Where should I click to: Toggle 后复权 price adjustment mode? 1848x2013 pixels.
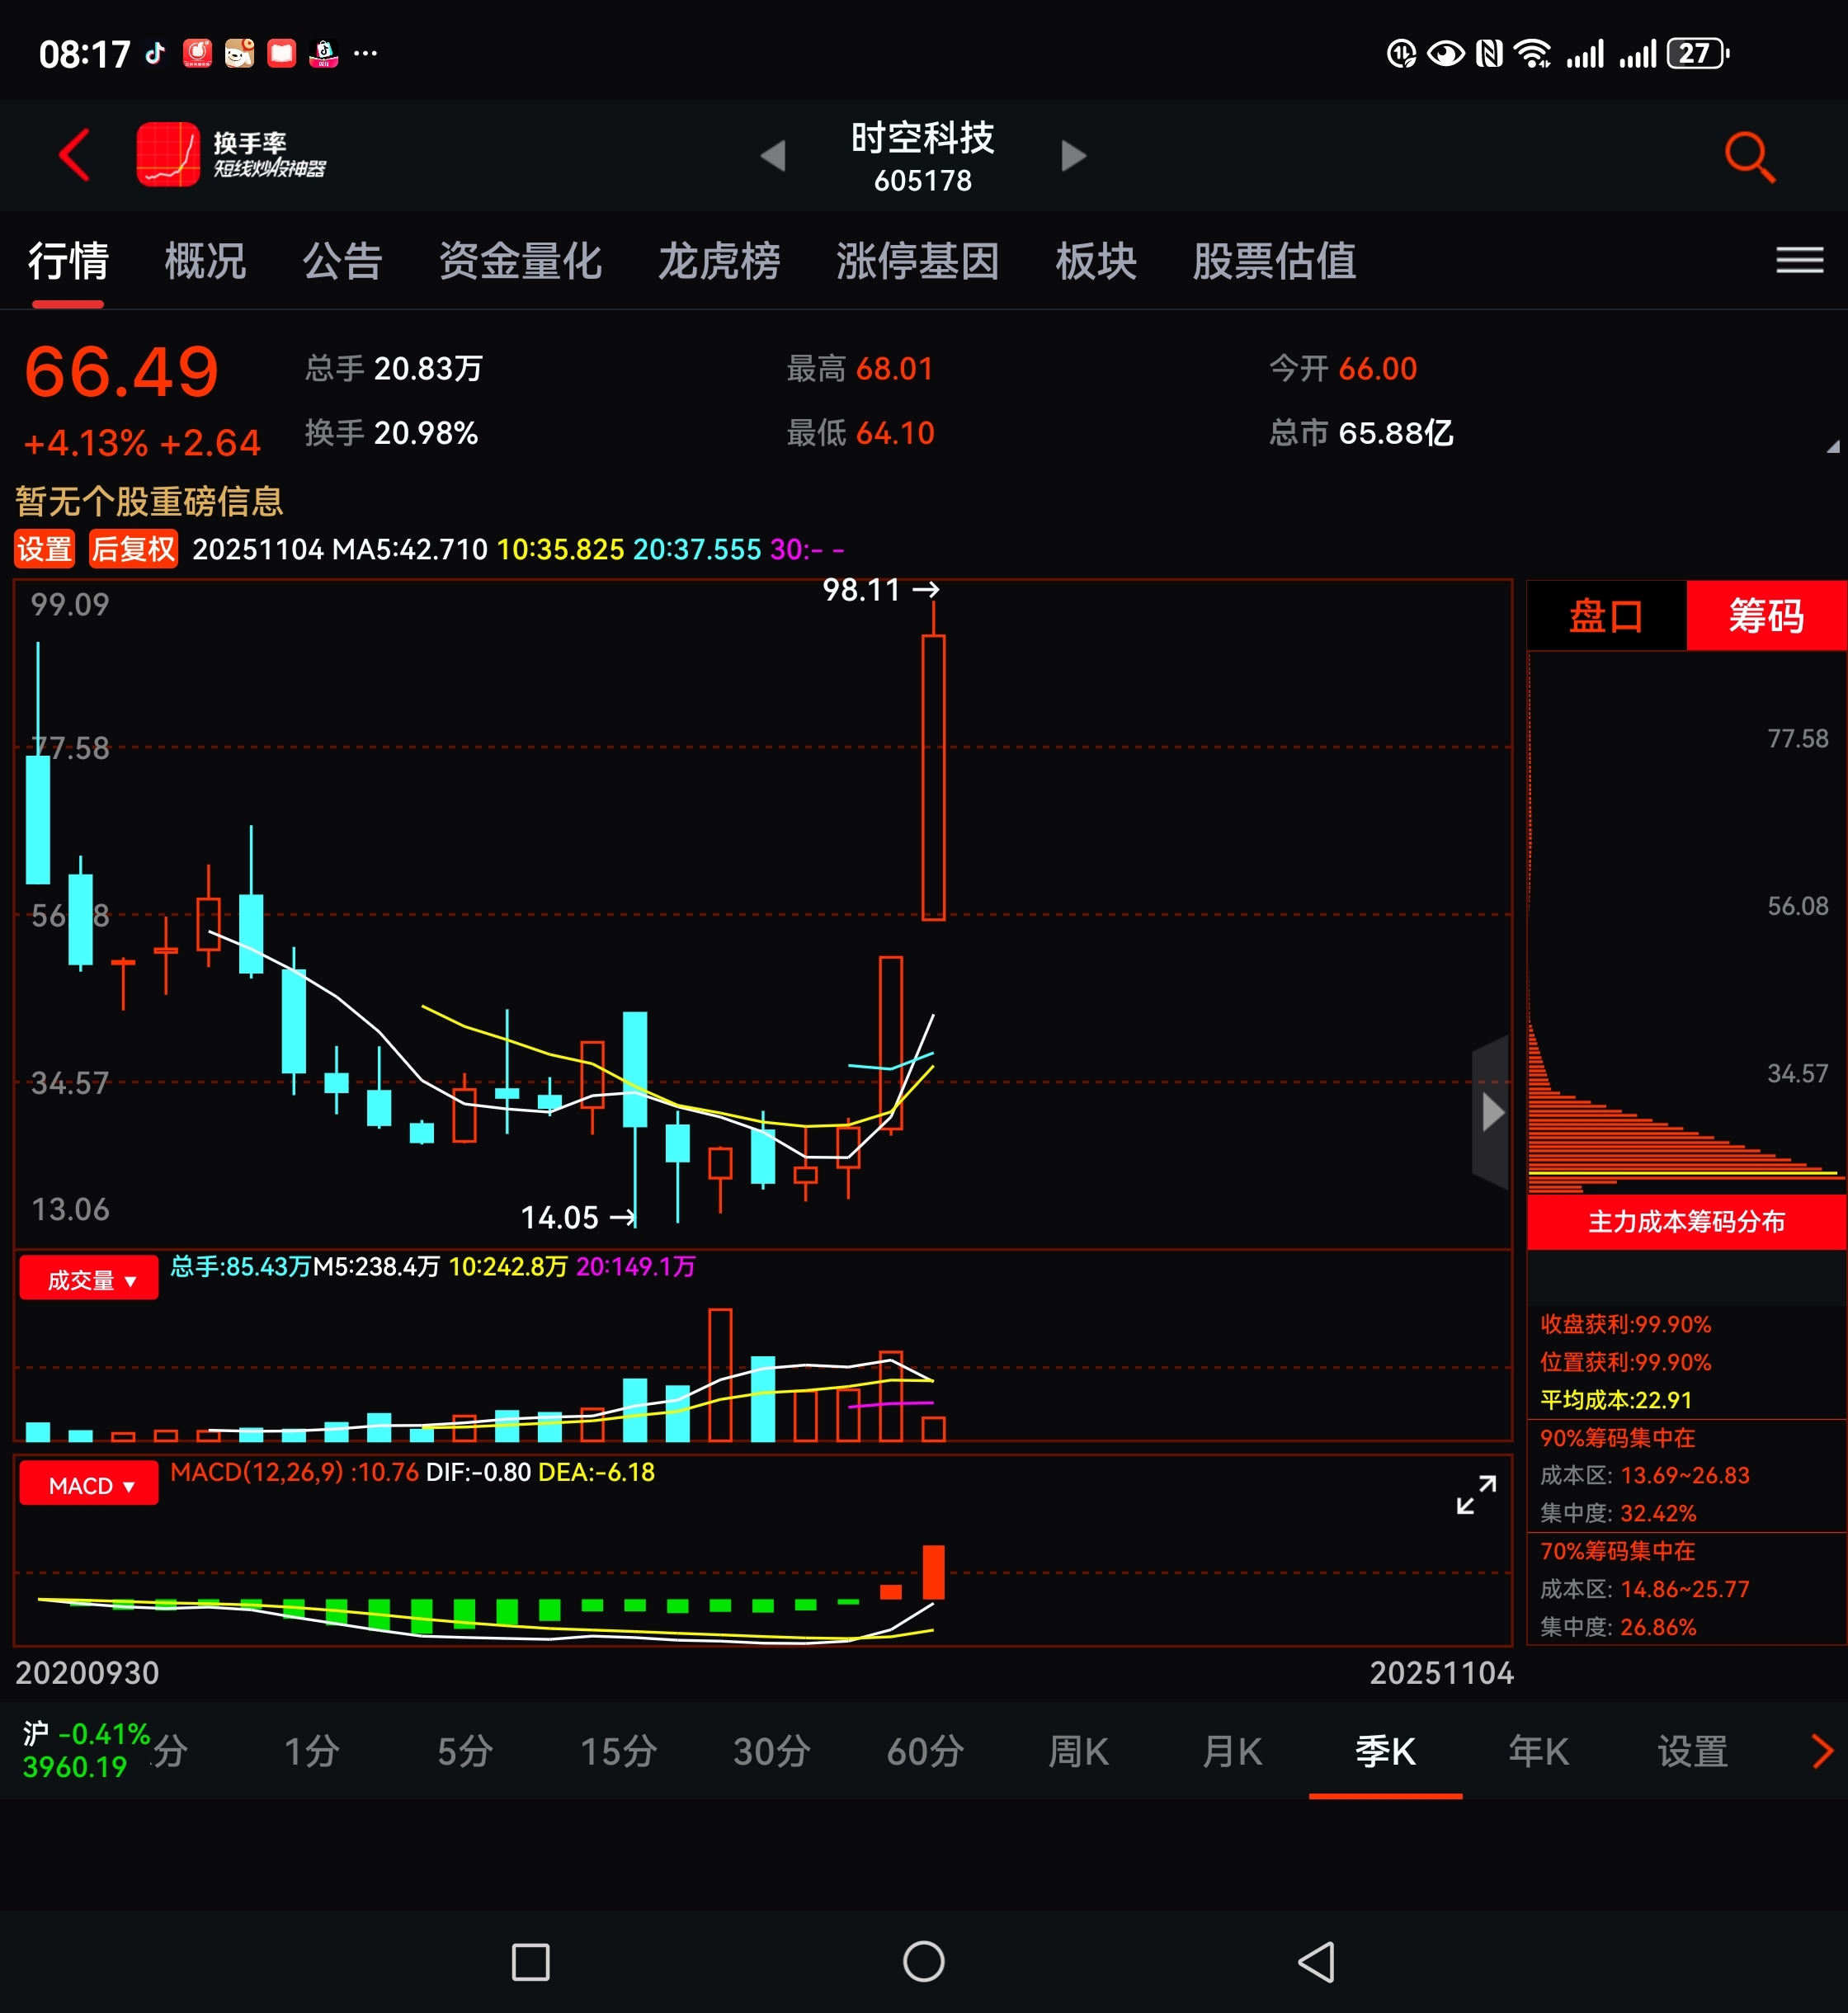[x=133, y=549]
